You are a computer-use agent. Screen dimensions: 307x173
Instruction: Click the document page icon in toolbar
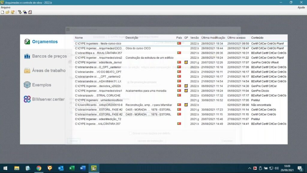click(x=30, y=12)
